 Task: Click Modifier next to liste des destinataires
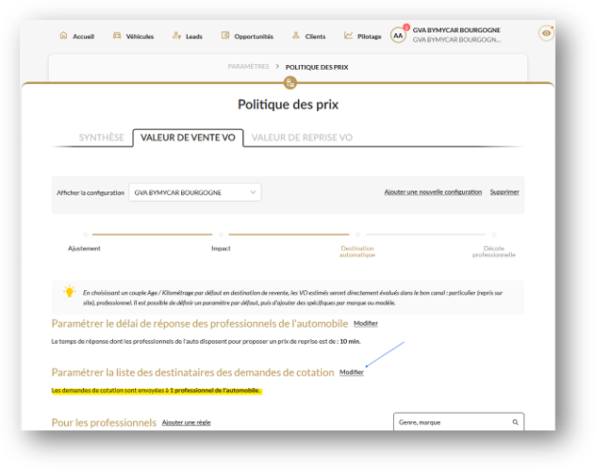click(x=352, y=372)
